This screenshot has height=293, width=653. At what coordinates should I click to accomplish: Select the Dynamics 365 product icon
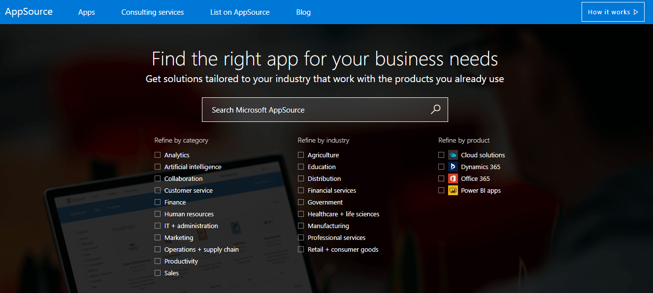pos(453,166)
